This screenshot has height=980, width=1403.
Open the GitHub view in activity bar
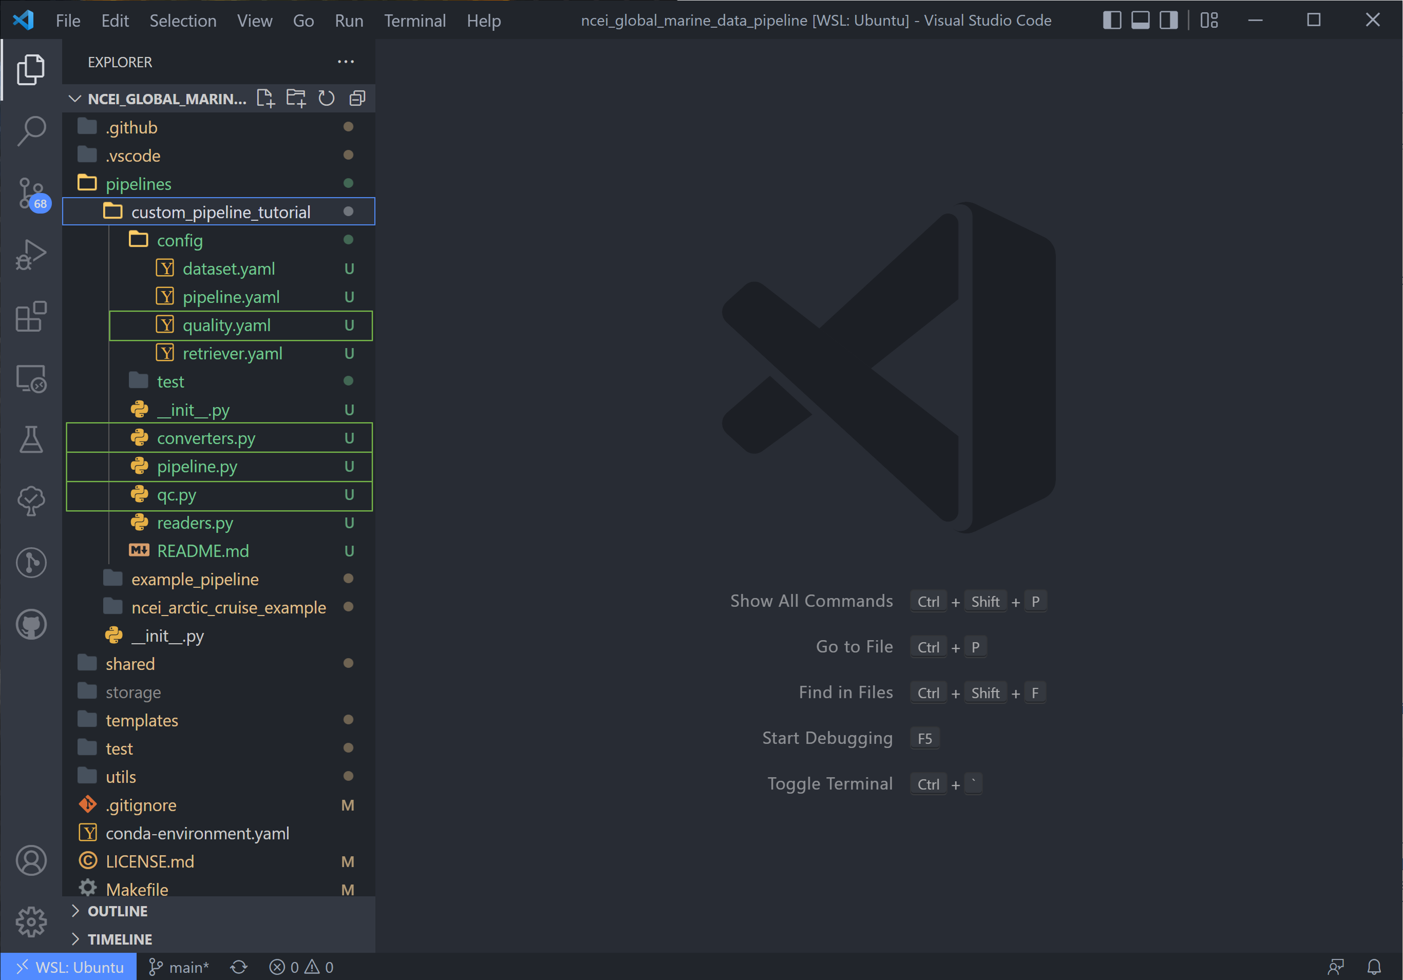click(31, 625)
